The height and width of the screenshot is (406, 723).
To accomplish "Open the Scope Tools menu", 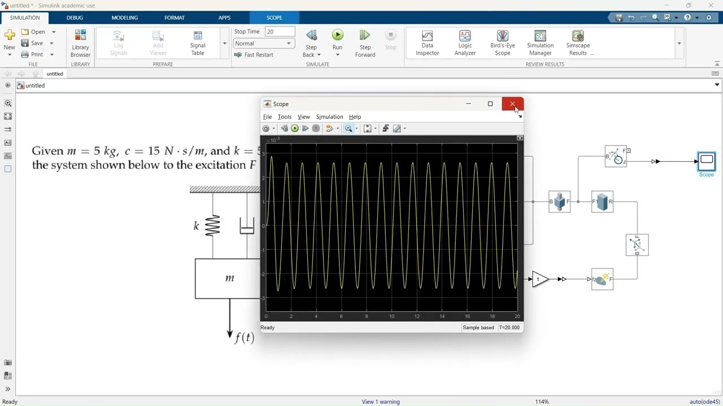I will point(284,117).
